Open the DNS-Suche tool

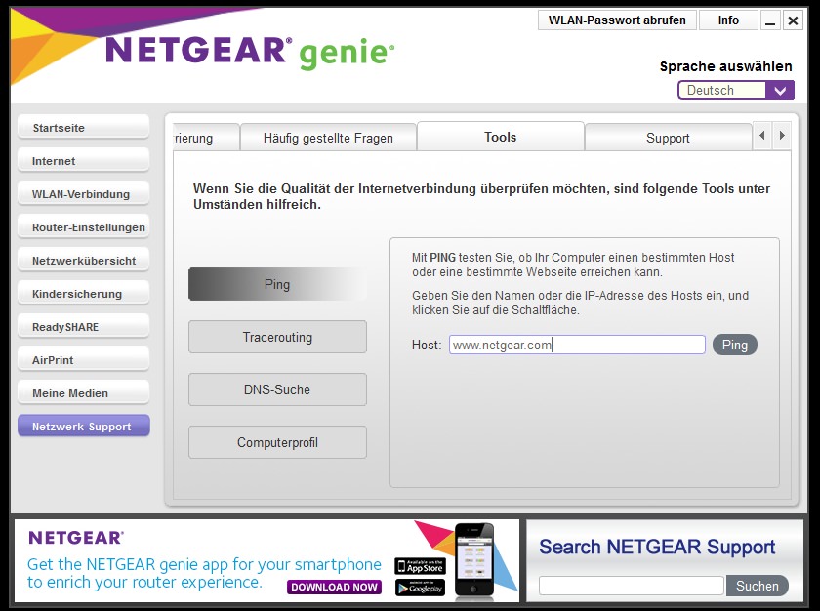coord(277,389)
